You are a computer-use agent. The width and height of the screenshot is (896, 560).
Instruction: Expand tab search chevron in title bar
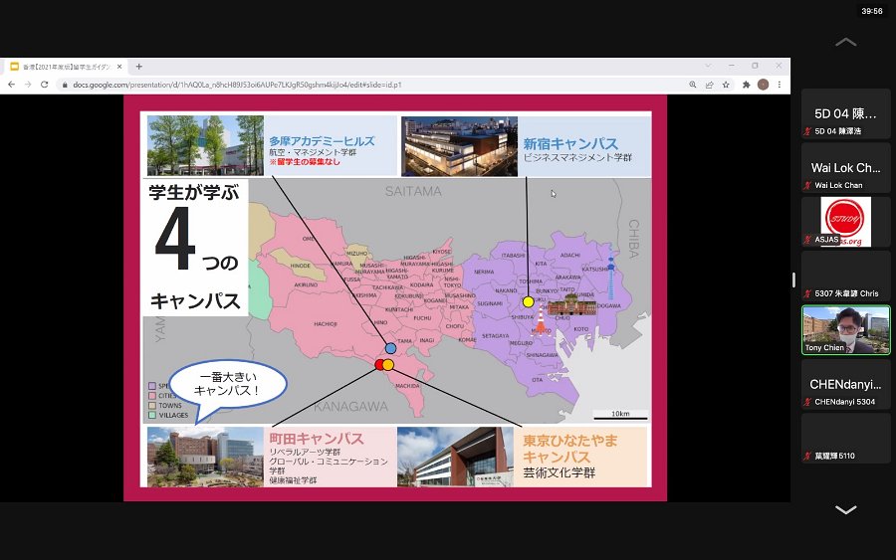(x=708, y=66)
